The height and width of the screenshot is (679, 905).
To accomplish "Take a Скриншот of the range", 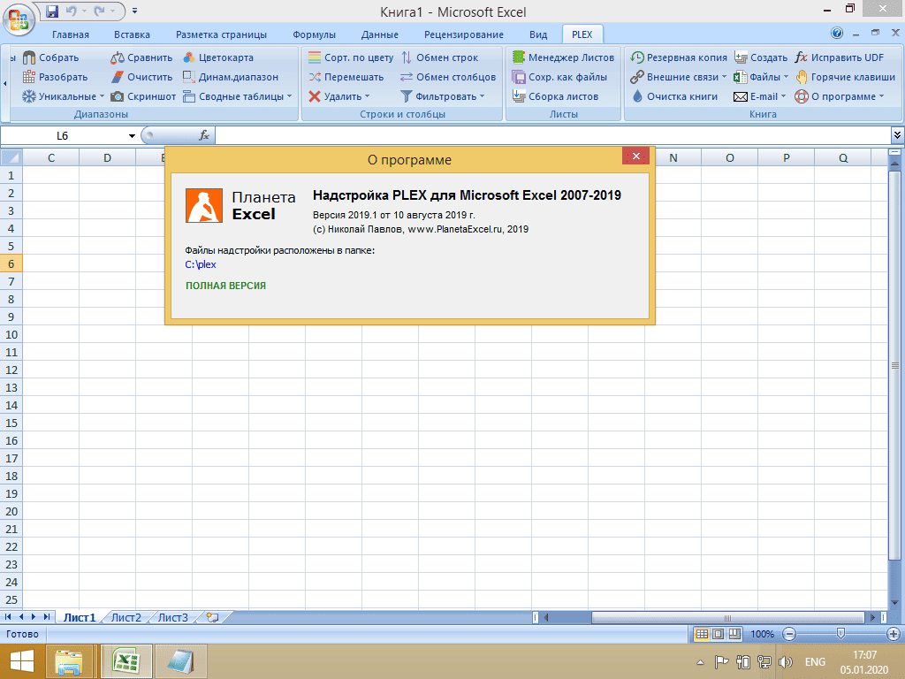I will 143,96.
